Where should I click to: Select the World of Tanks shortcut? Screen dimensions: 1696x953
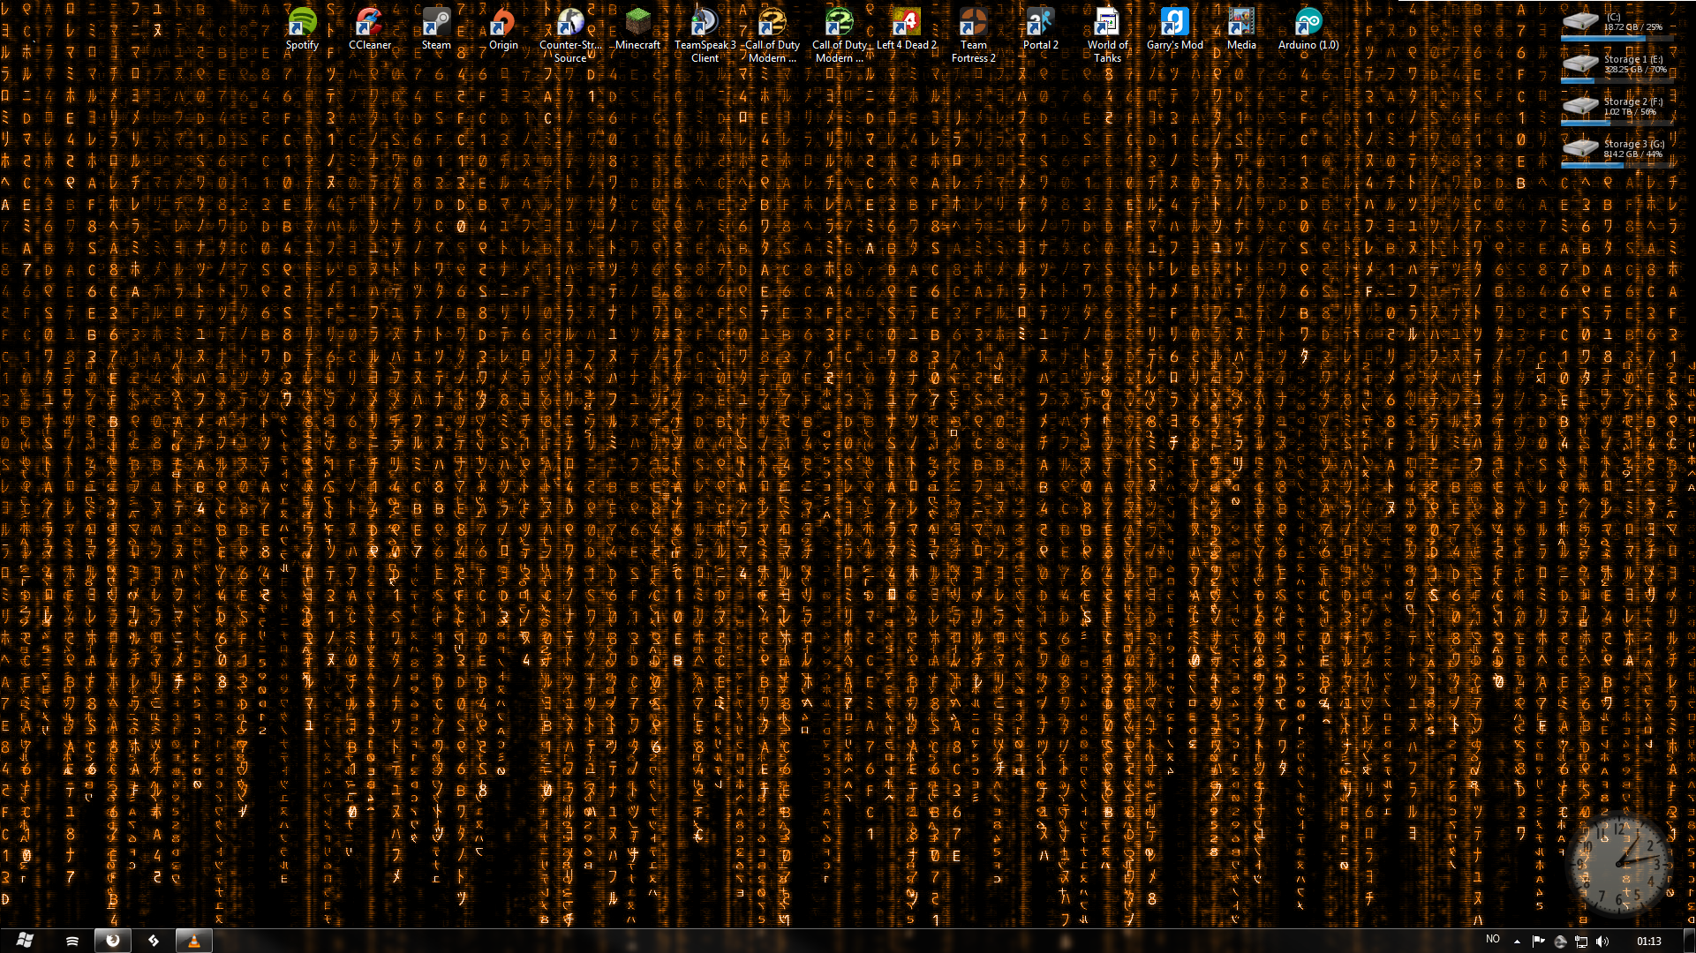pyautogui.click(x=1108, y=35)
